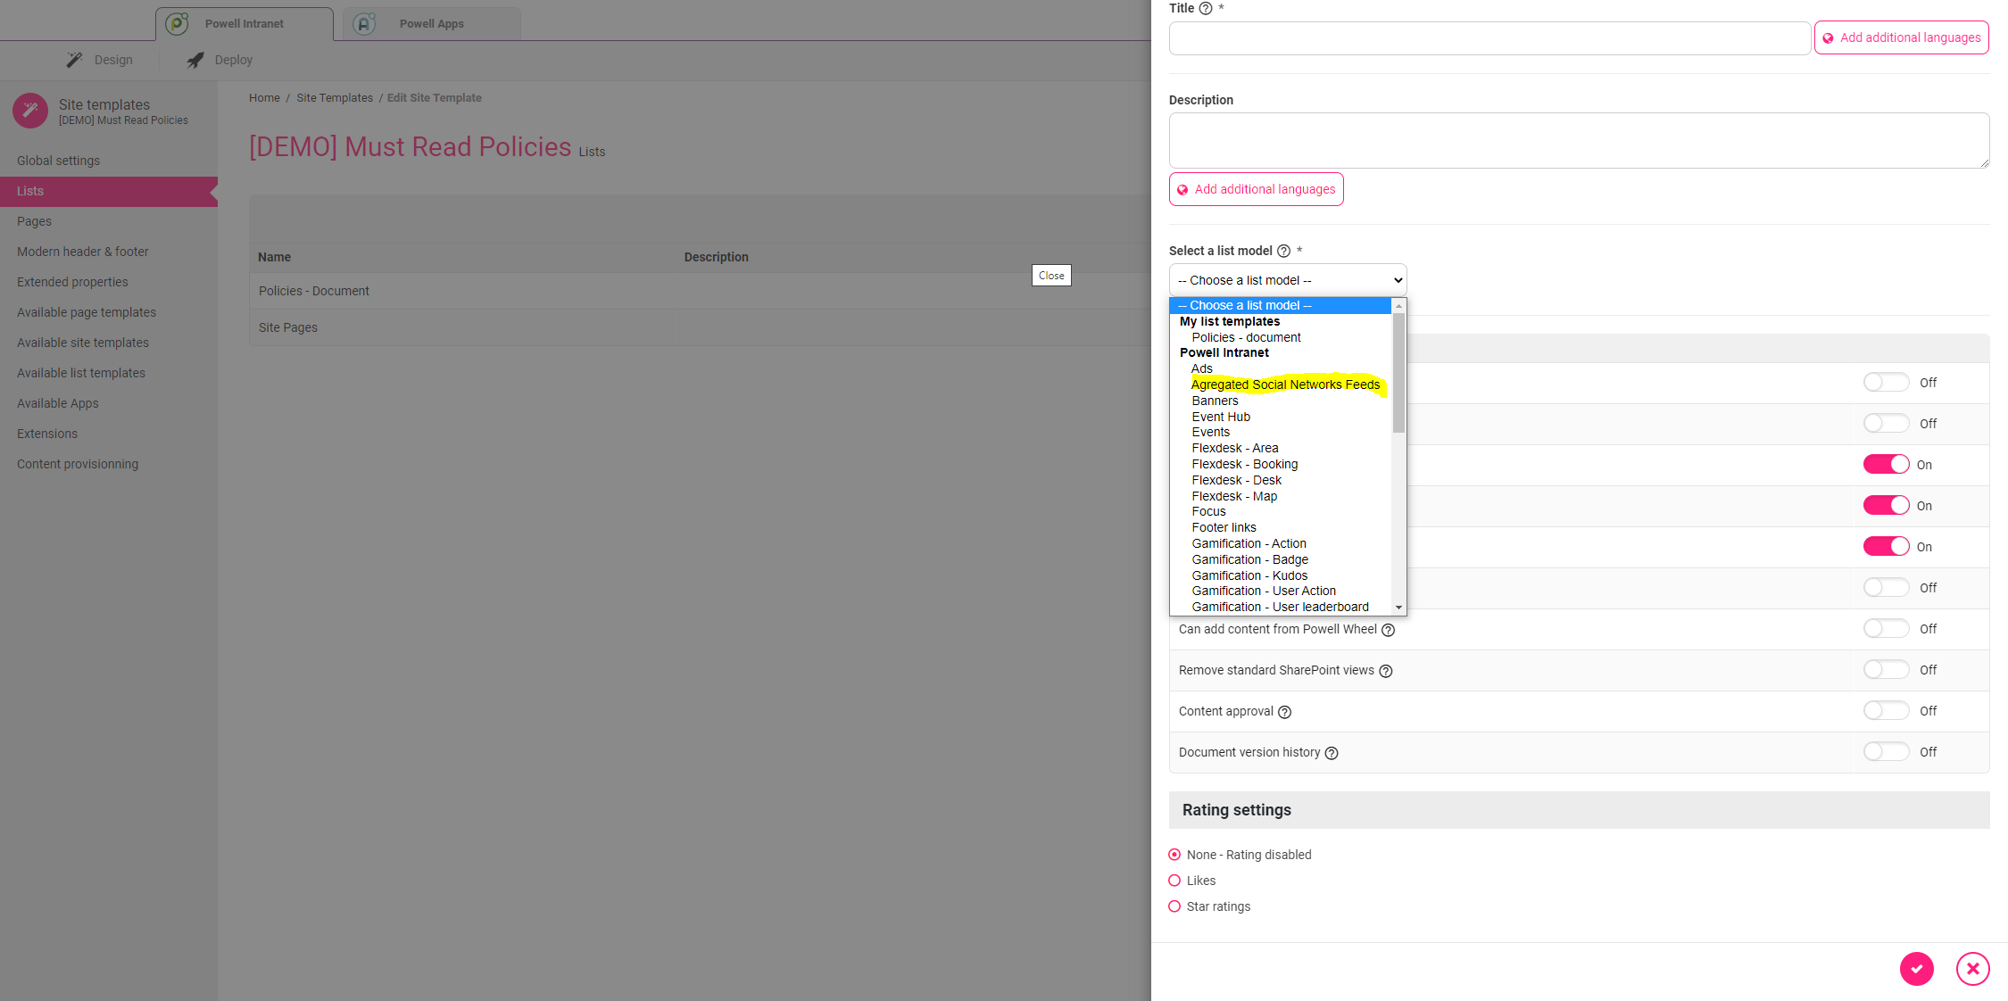Screen dimensions: 2008x1001
Task: Open Extensions sidebar item
Action: (x=47, y=434)
